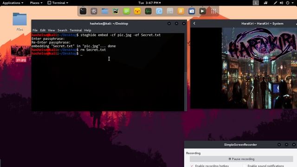This screenshot has width=297, height=167.
Task: Open the terminal Search menu
Action: point(62,30)
